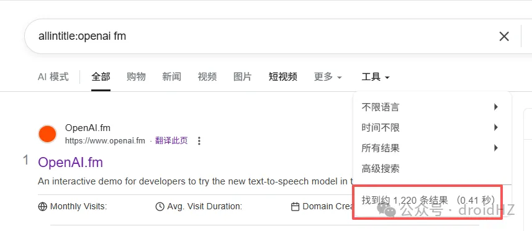532x231 pixels.
Task: Collapse the 工具 tools dropdown
Action: point(376,77)
